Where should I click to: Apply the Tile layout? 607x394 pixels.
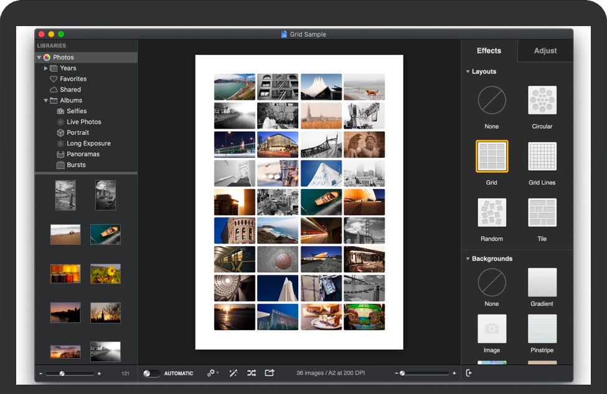(542, 213)
